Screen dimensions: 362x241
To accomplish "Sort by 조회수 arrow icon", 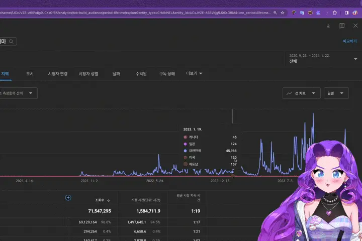I will 109,200.
